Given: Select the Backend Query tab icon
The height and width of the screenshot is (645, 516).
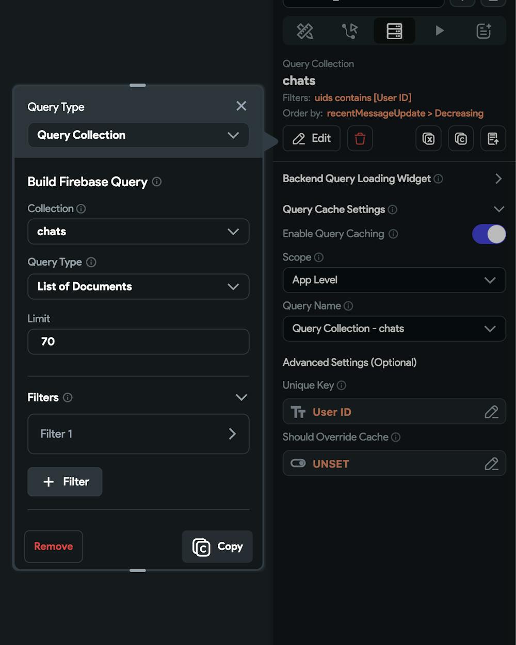Looking at the screenshot, I should click(394, 31).
